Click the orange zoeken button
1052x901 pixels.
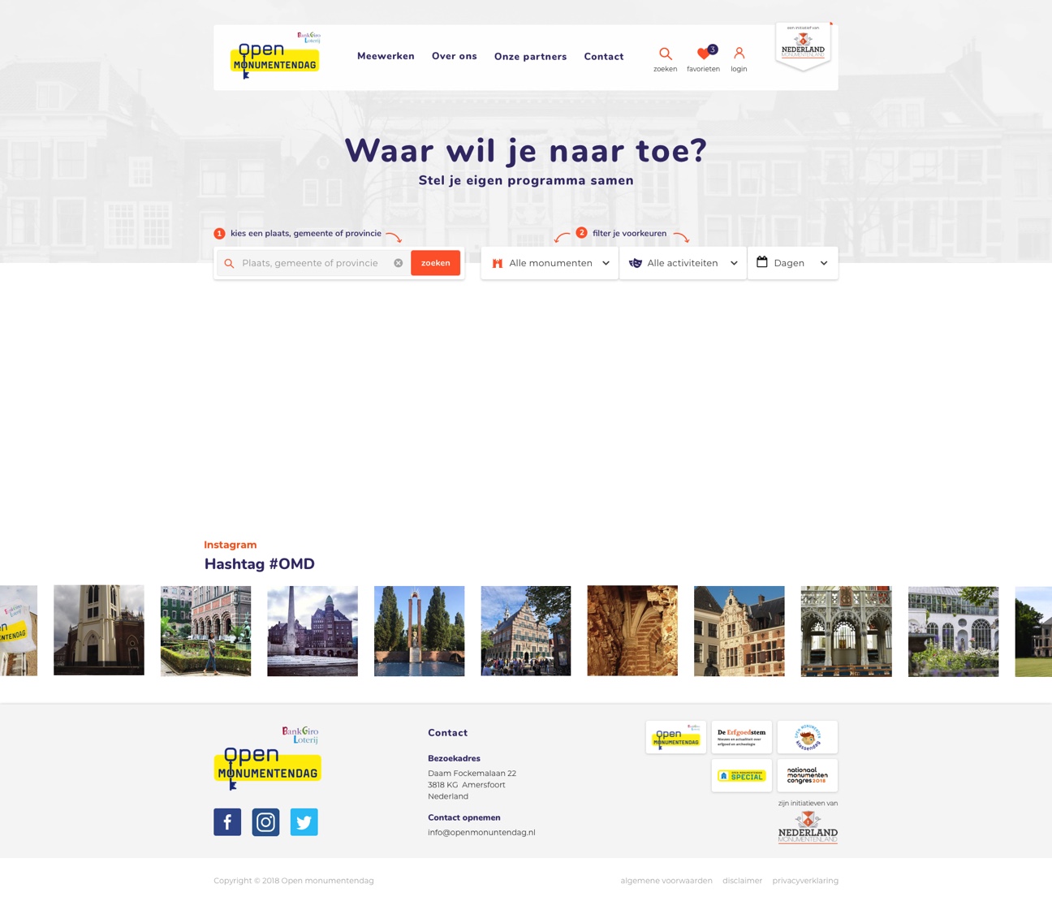[x=436, y=263]
